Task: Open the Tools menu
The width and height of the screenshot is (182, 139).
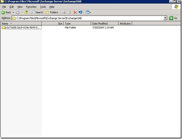Action: tap(43, 7)
